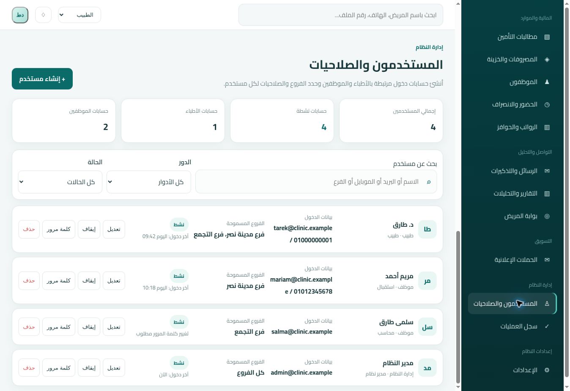The width and height of the screenshot is (570, 391).
Task: Click إيقاف for مدير النظام
Action: [x=89, y=368]
